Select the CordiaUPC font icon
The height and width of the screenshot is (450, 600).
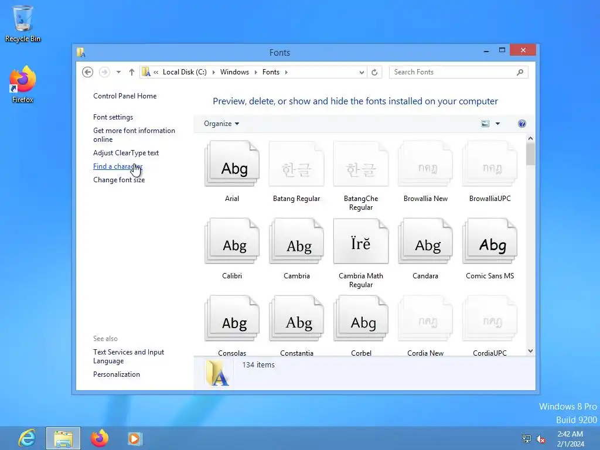[490, 318]
